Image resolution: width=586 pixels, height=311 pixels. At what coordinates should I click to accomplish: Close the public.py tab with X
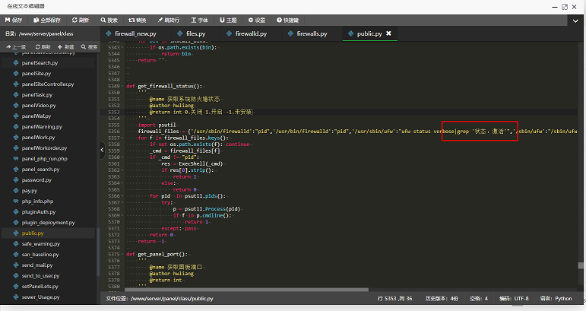pyautogui.click(x=388, y=33)
